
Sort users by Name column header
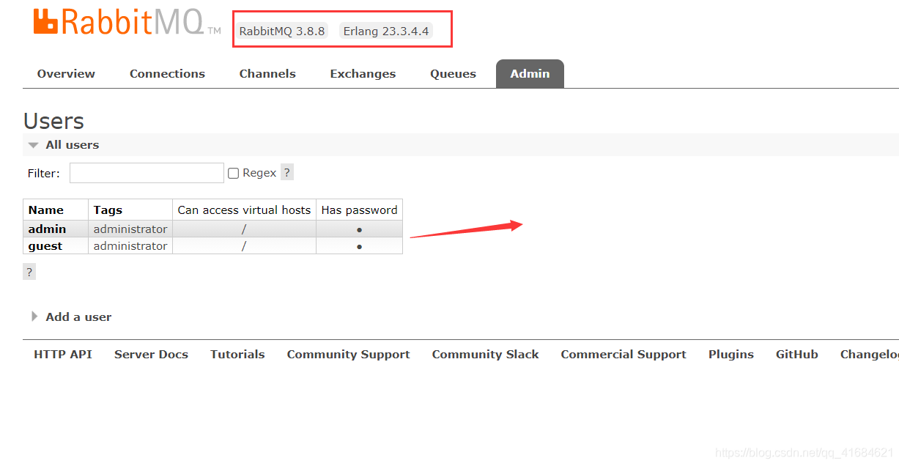[46, 210]
